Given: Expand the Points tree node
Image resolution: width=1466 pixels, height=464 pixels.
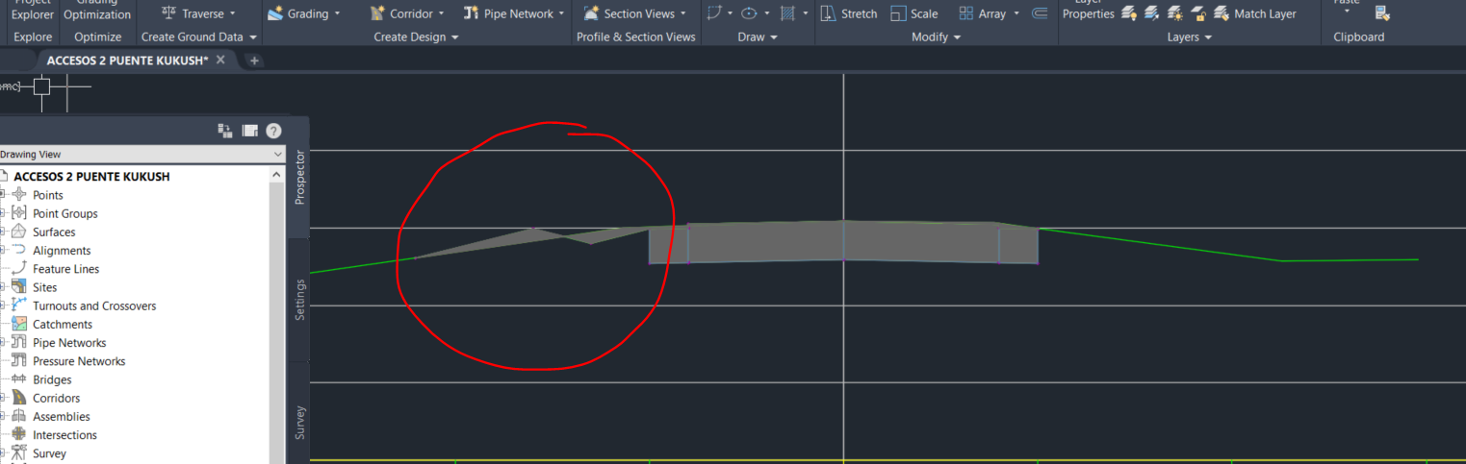Looking at the screenshot, I should pyautogui.click(x=3, y=195).
